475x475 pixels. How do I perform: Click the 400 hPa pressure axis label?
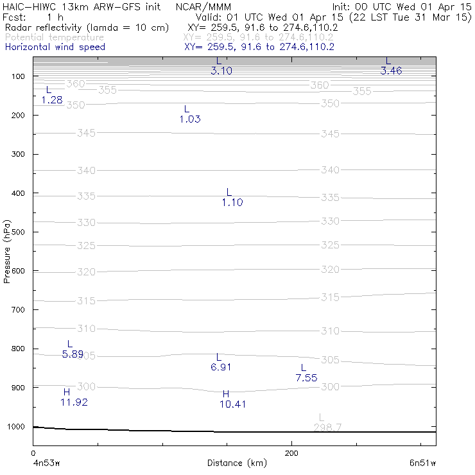coord(18,193)
